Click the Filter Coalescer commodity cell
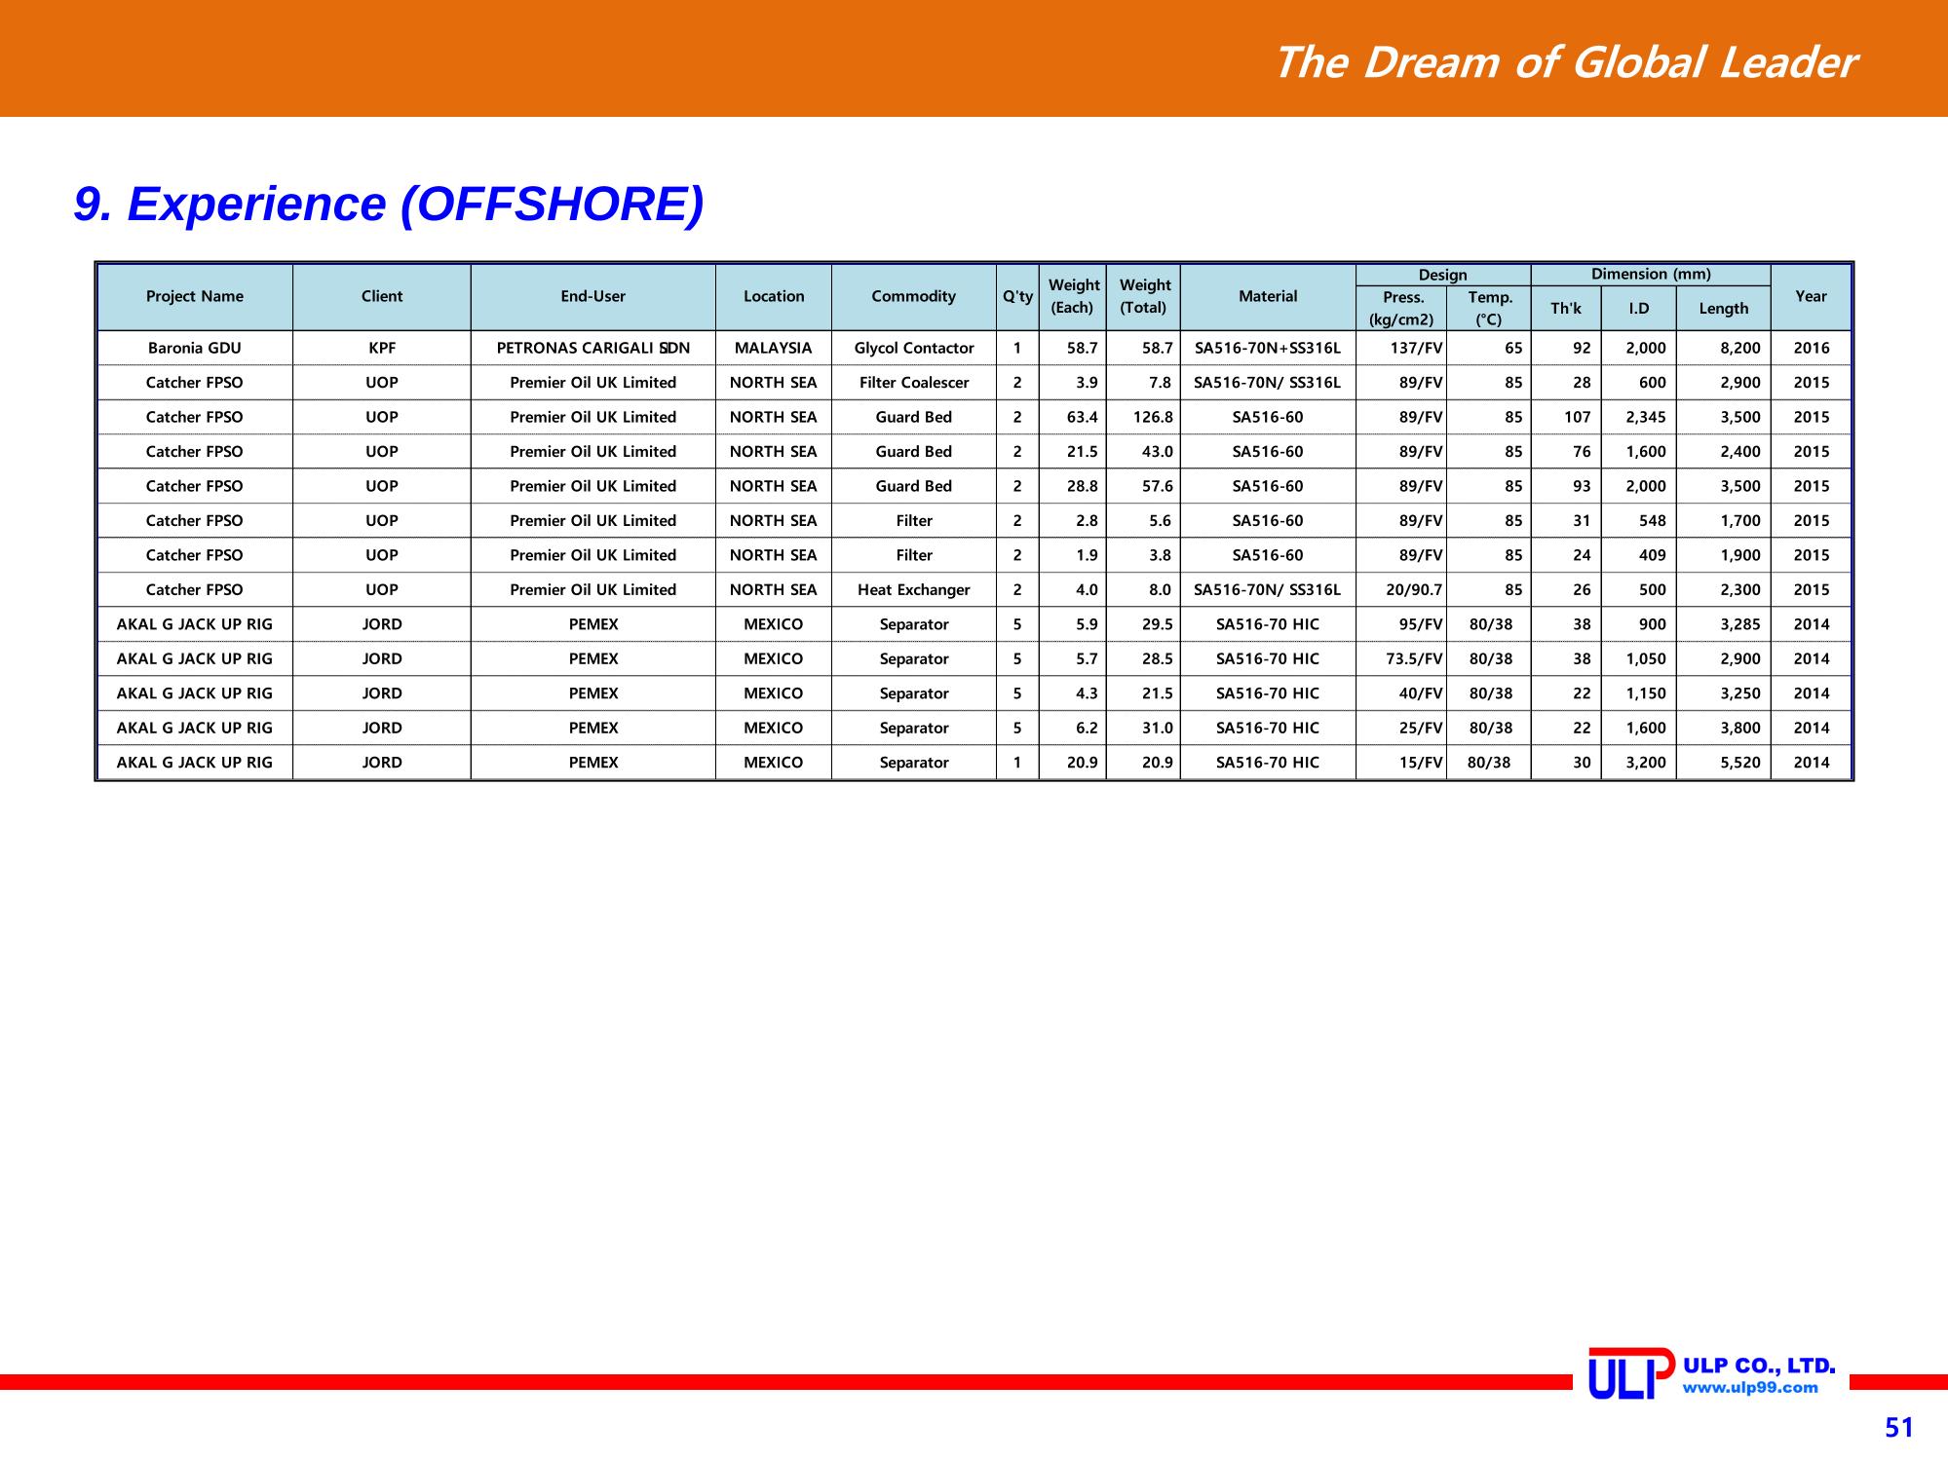Viewport: 1948px width, 1461px height. pos(913,383)
